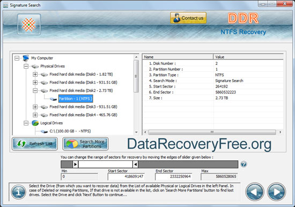Collapse the Disk2 2.73 TB node
The height and width of the screenshot is (207, 295).
[x=35, y=91]
